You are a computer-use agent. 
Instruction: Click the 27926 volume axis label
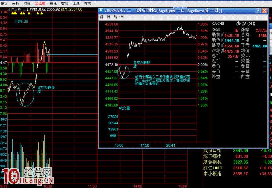[x=113, y=117]
